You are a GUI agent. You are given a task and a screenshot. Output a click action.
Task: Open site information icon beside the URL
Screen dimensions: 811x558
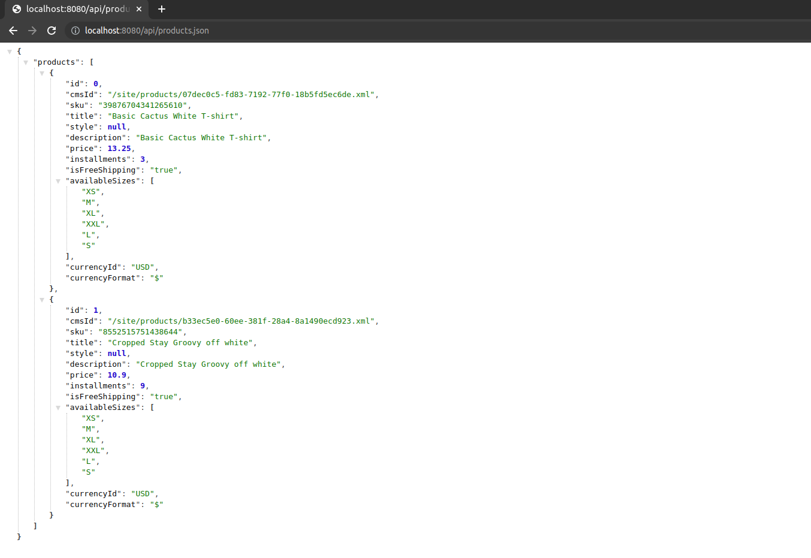(x=75, y=31)
